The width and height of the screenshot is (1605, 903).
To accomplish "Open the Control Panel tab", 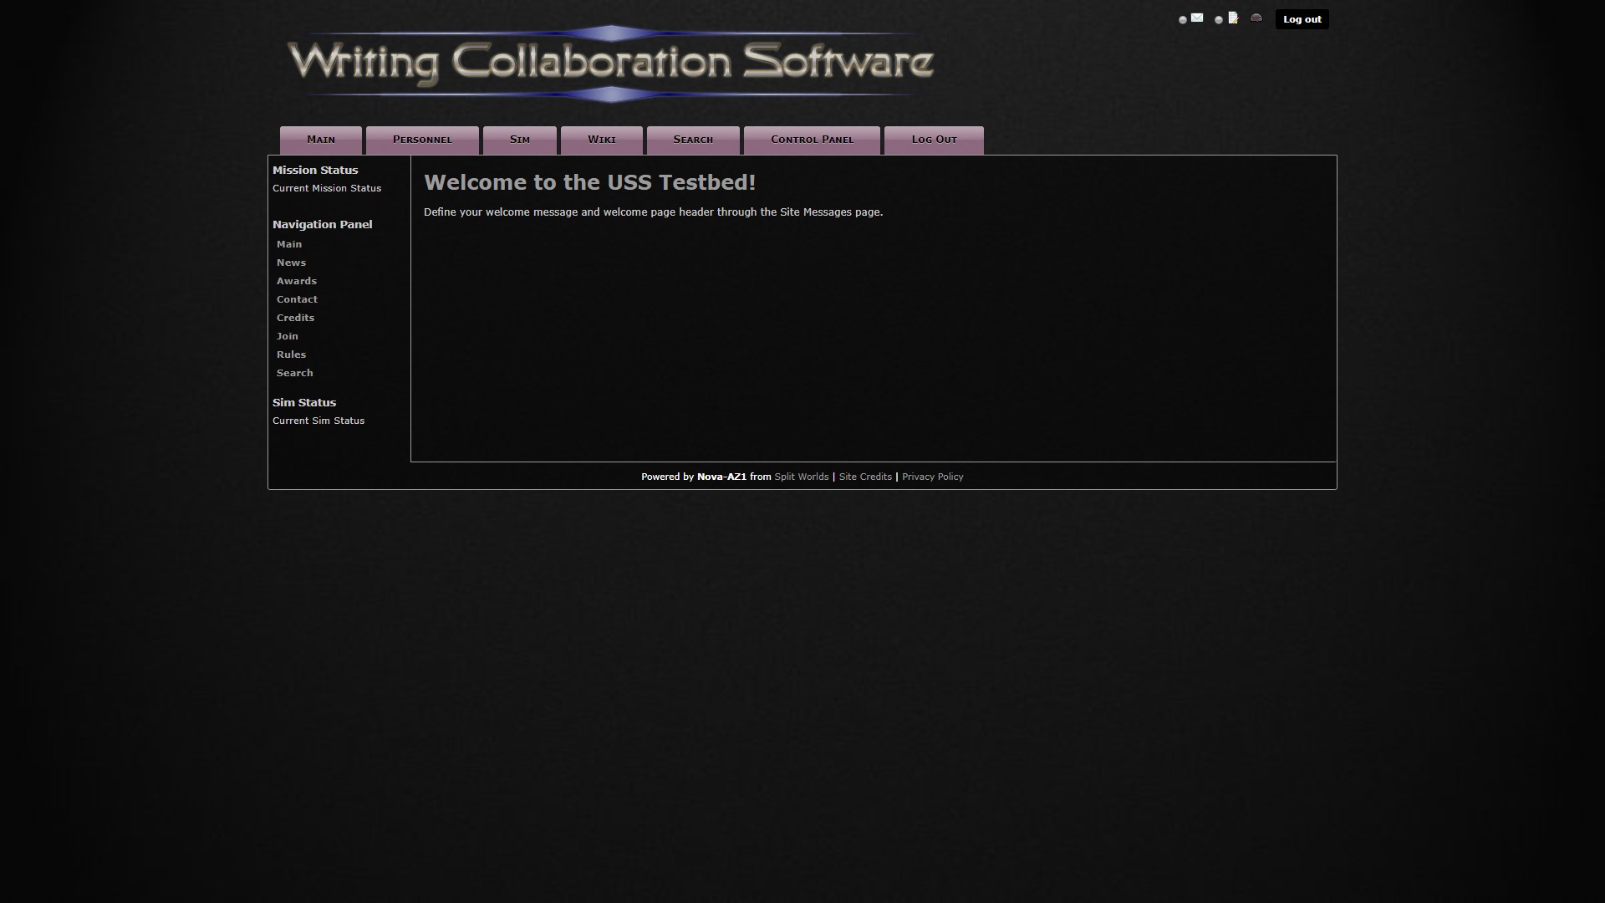I will click(812, 140).
